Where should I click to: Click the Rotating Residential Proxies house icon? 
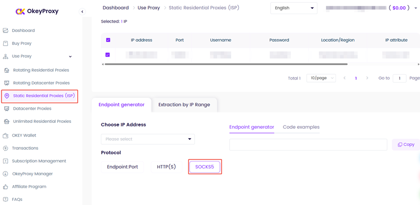point(7,70)
